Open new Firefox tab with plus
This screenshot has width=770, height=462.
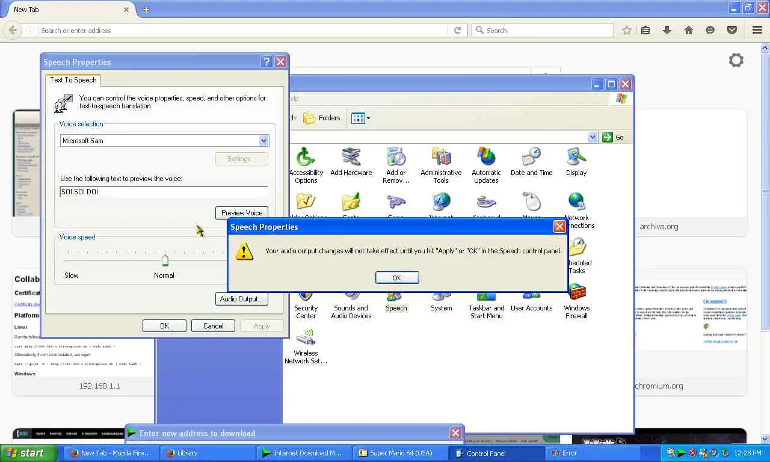click(x=146, y=10)
